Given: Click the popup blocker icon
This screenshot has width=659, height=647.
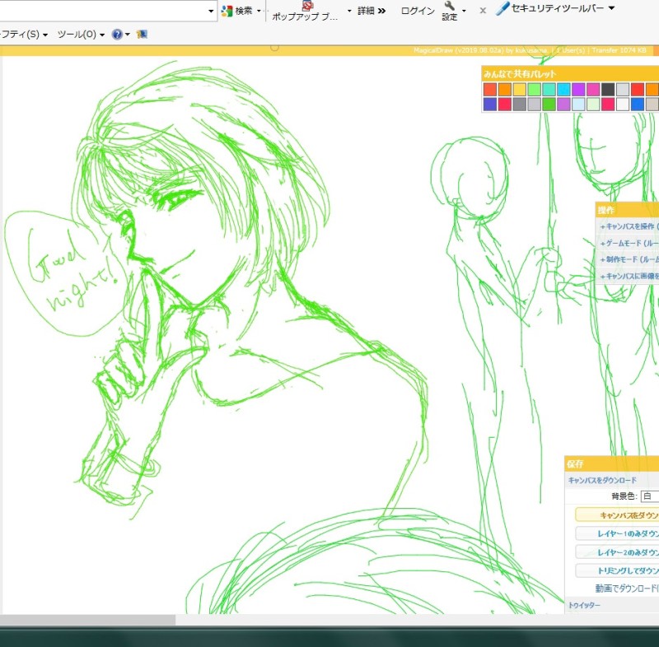Looking at the screenshot, I should (307, 6).
